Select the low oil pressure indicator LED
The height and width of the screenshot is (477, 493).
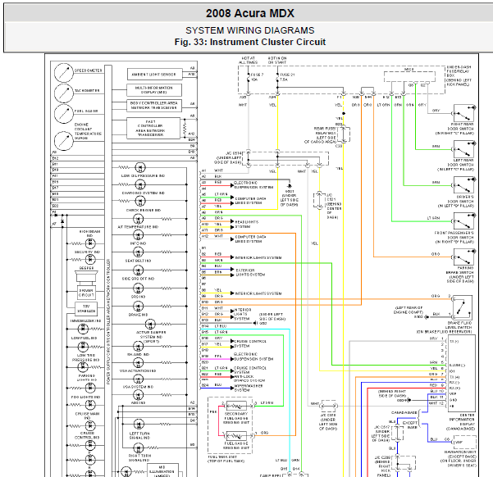coord(140,167)
